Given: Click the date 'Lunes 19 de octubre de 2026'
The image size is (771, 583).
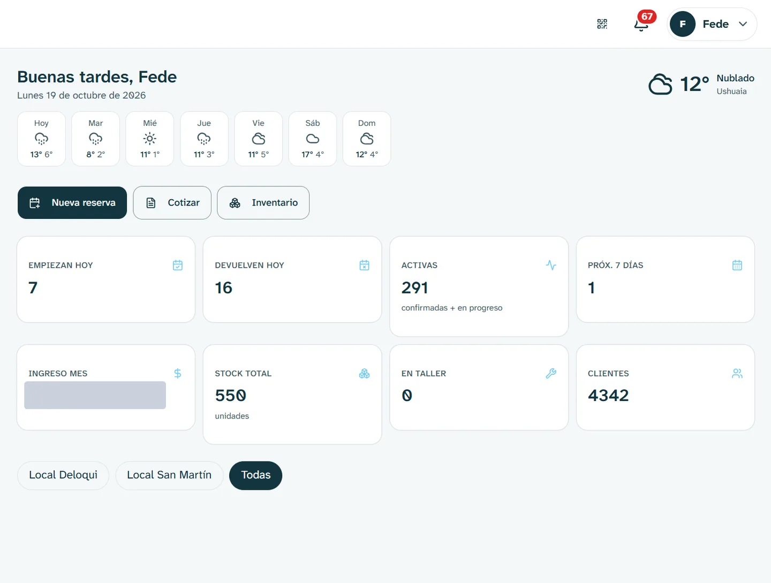Looking at the screenshot, I should pos(81,95).
